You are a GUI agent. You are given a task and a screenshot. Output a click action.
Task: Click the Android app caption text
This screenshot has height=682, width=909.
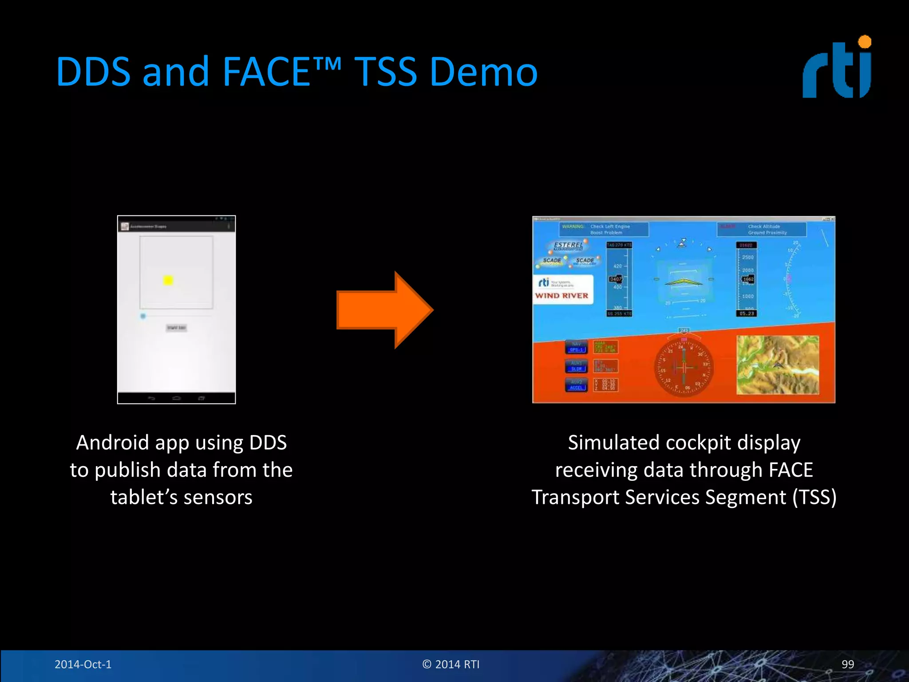point(181,470)
